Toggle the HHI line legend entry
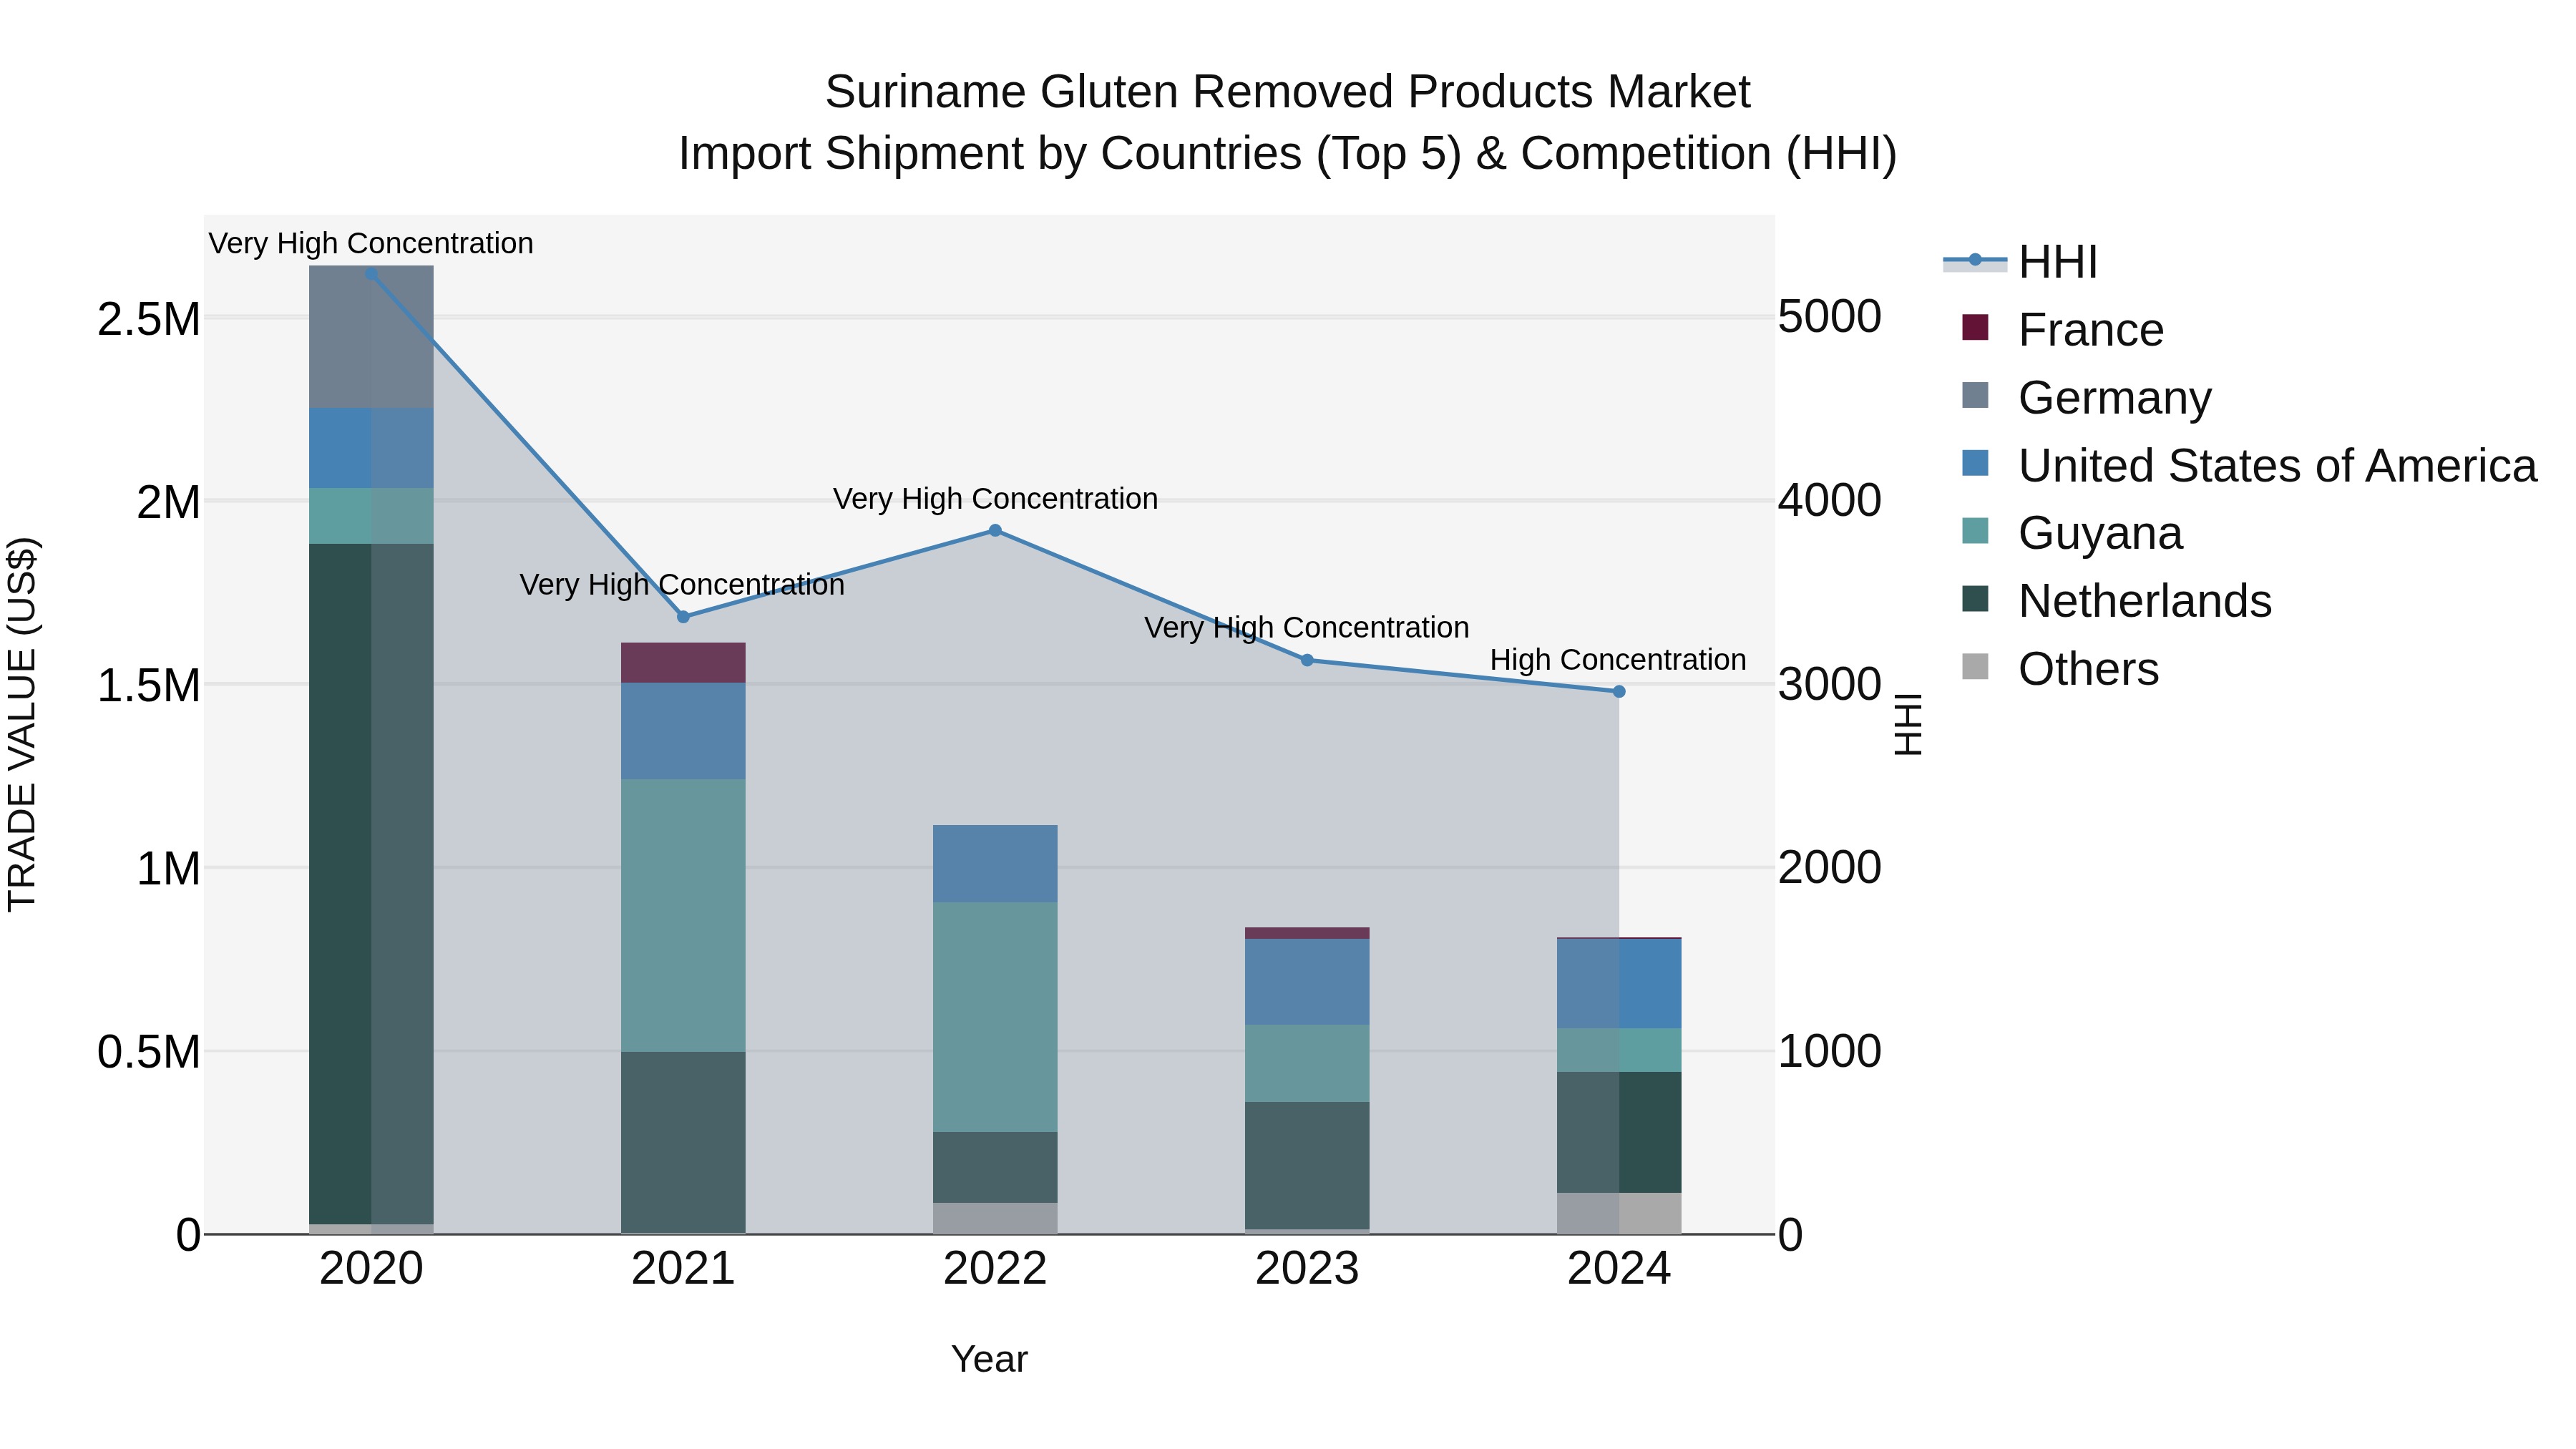The width and height of the screenshot is (2576, 1449). click(2019, 262)
